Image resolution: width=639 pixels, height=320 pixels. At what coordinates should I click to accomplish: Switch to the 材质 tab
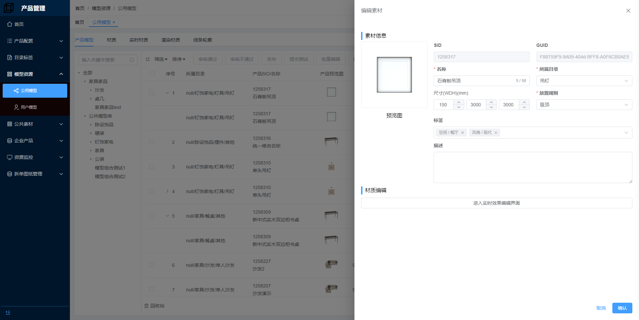(x=111, y=40)
